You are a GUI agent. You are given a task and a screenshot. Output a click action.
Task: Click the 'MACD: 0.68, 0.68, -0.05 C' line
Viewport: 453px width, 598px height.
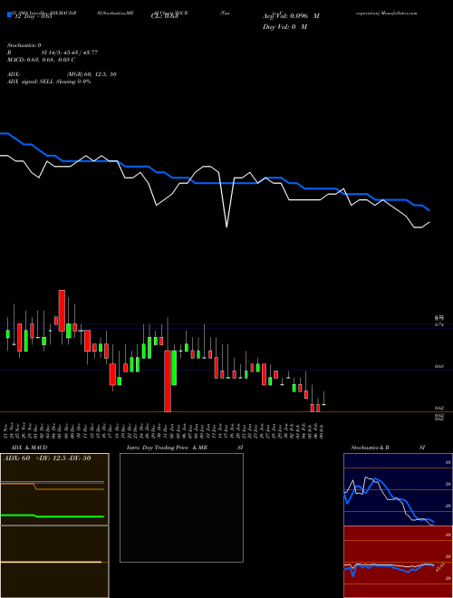click(x=41, y=60)
